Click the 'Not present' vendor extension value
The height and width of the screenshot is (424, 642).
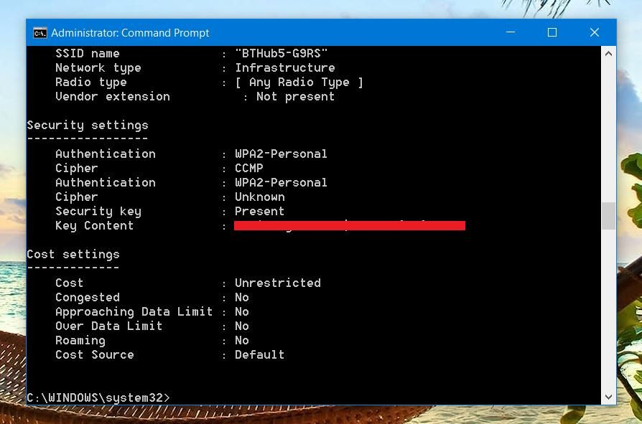pyautogui.click(x=295, y=96)
